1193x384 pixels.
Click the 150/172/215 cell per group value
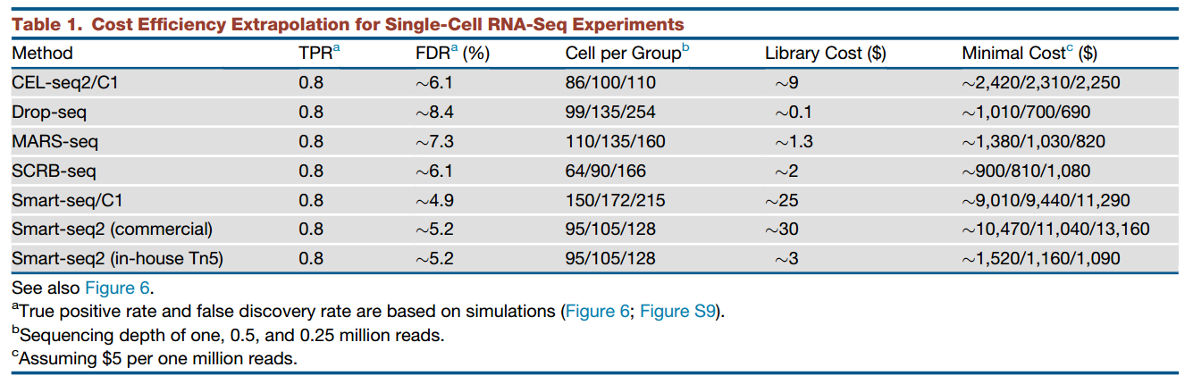coord(615,200)
